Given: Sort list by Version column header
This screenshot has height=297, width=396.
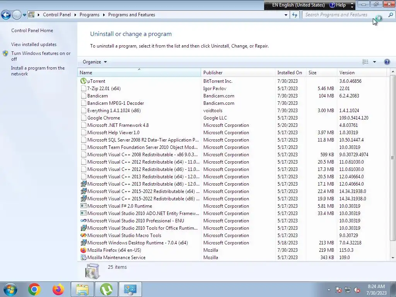Looking at the screenshot, I should point(362,72).
